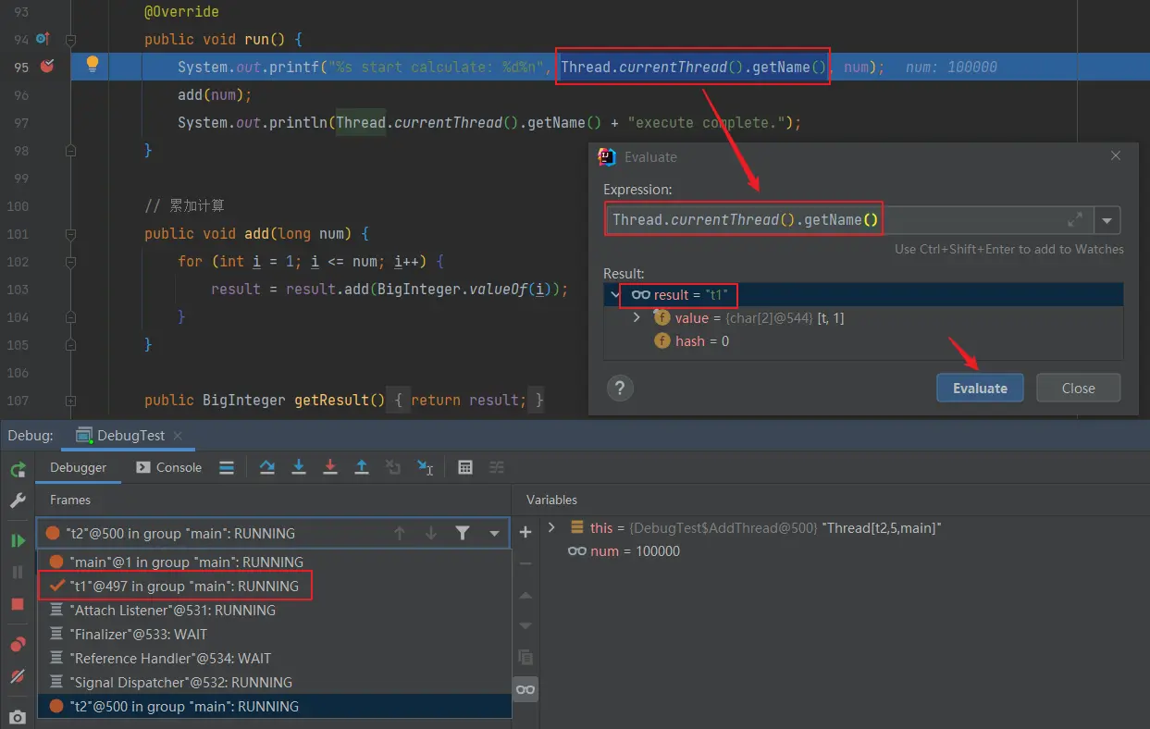The image size is (1150, 729).
Task: Toggle Mute Breakpoints icon
Action: (18, 676)
